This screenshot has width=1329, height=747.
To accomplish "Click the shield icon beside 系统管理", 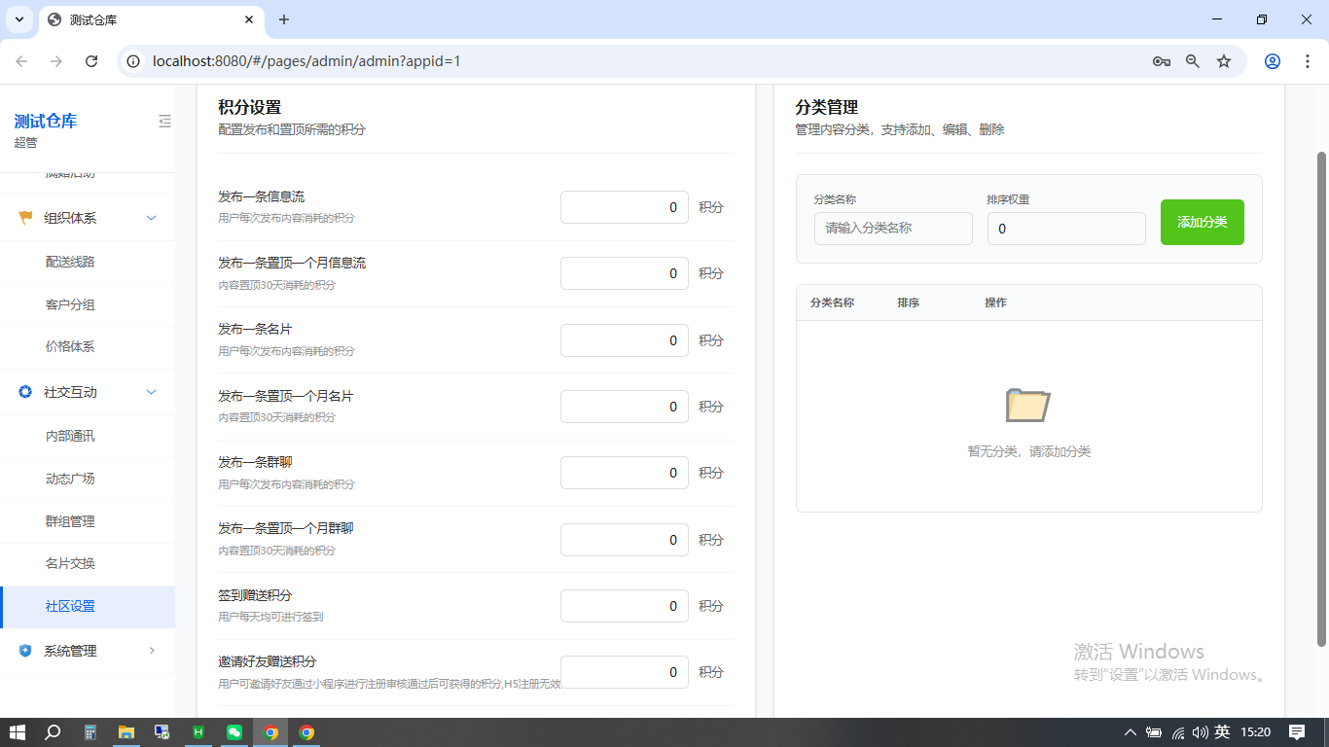I will pos(23,651).
